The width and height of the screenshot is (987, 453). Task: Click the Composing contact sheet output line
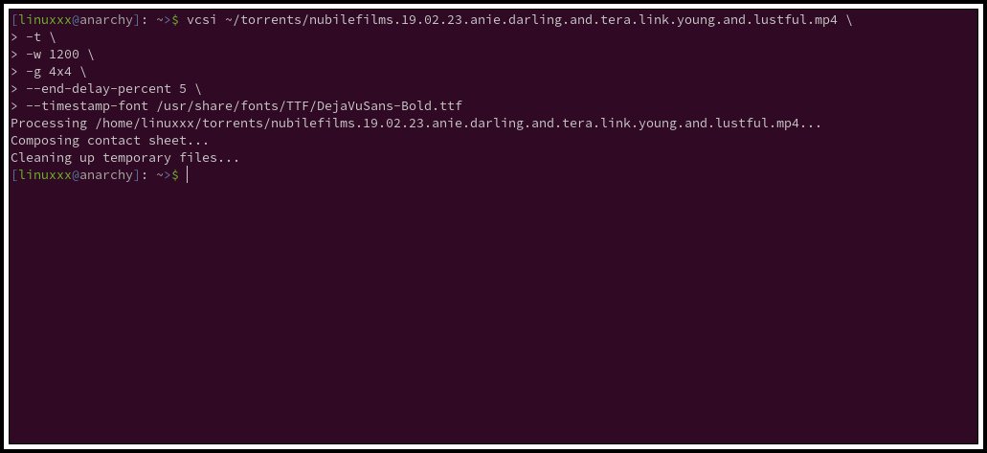(x=109, y=141)
